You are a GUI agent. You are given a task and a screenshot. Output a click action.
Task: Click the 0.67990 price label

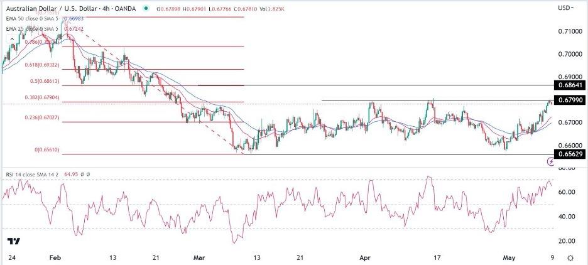[x=570, y=100]
